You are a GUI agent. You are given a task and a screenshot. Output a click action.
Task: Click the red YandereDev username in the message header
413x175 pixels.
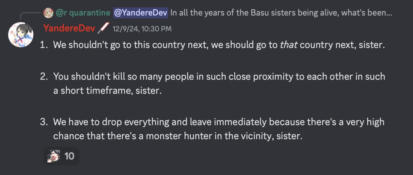(69, 28)
